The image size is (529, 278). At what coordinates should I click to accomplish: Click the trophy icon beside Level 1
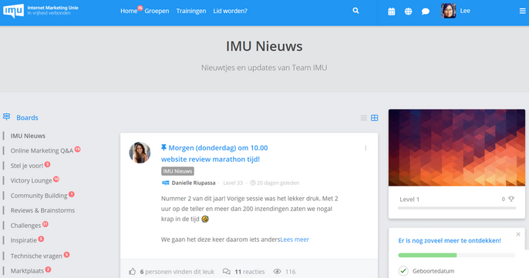coord(511,199)
